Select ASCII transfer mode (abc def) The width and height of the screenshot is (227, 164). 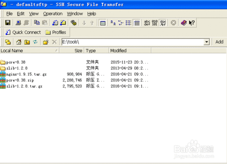pos(147,23)
